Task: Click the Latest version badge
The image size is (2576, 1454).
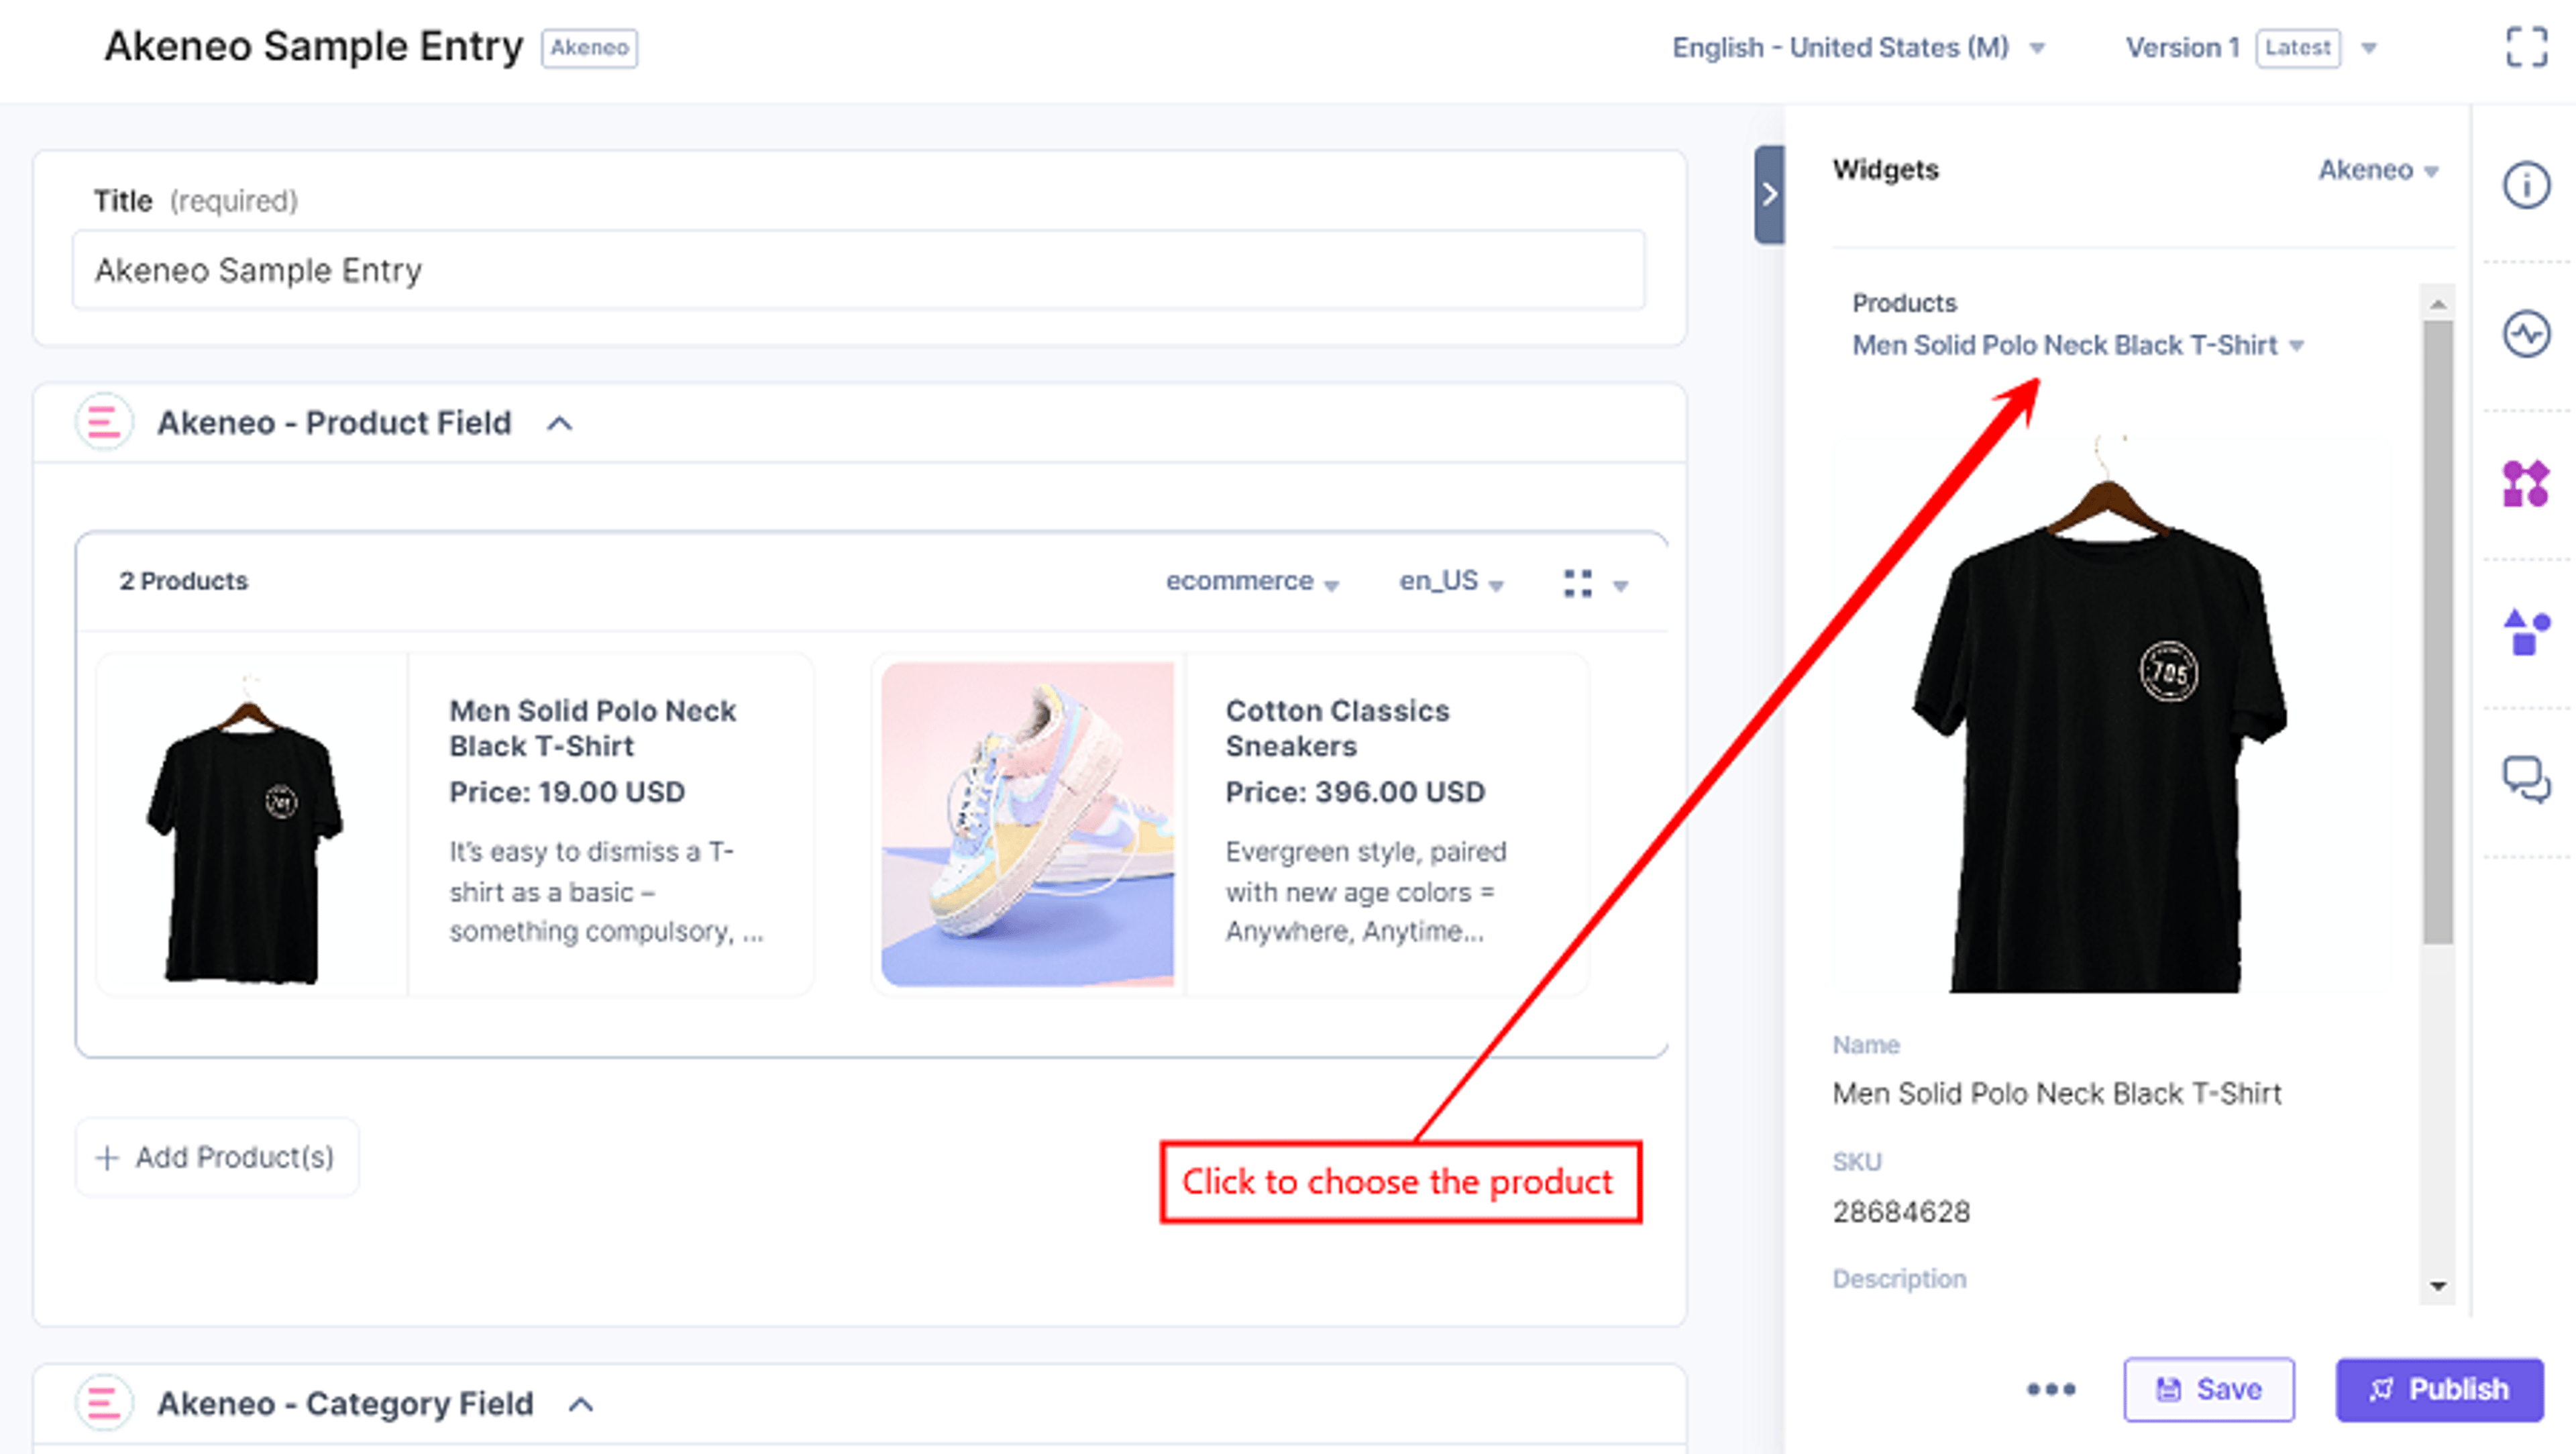Action: point(2298,47)
